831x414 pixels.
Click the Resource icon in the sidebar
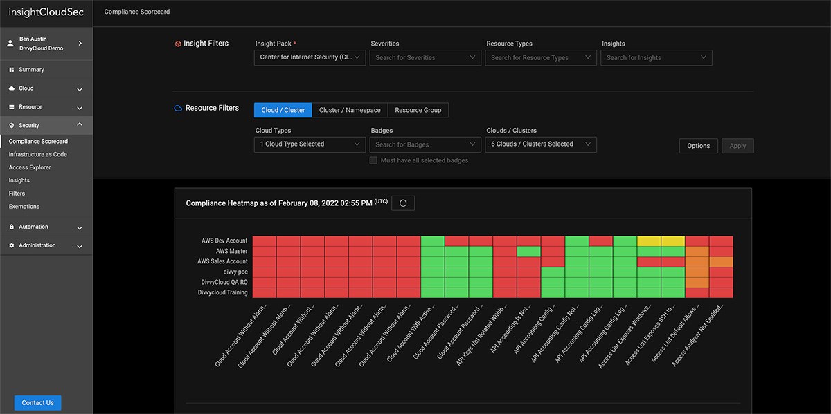coord(12,107)
